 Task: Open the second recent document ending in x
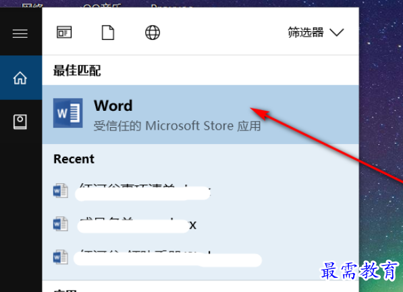[200, 224]
